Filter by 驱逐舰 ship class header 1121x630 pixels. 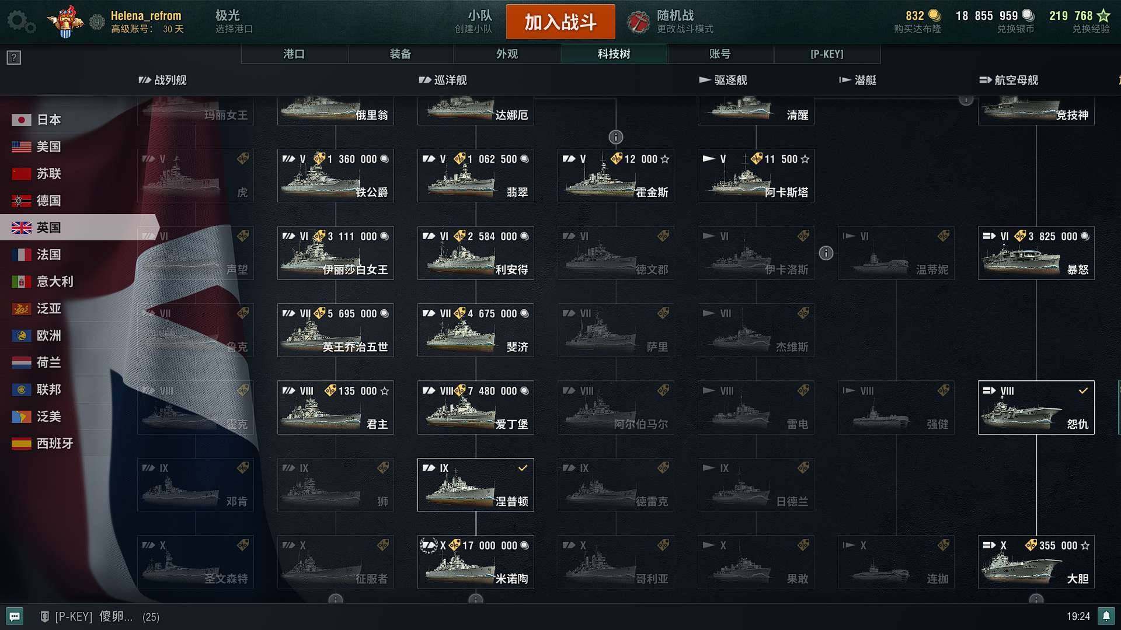click(723, 80)
